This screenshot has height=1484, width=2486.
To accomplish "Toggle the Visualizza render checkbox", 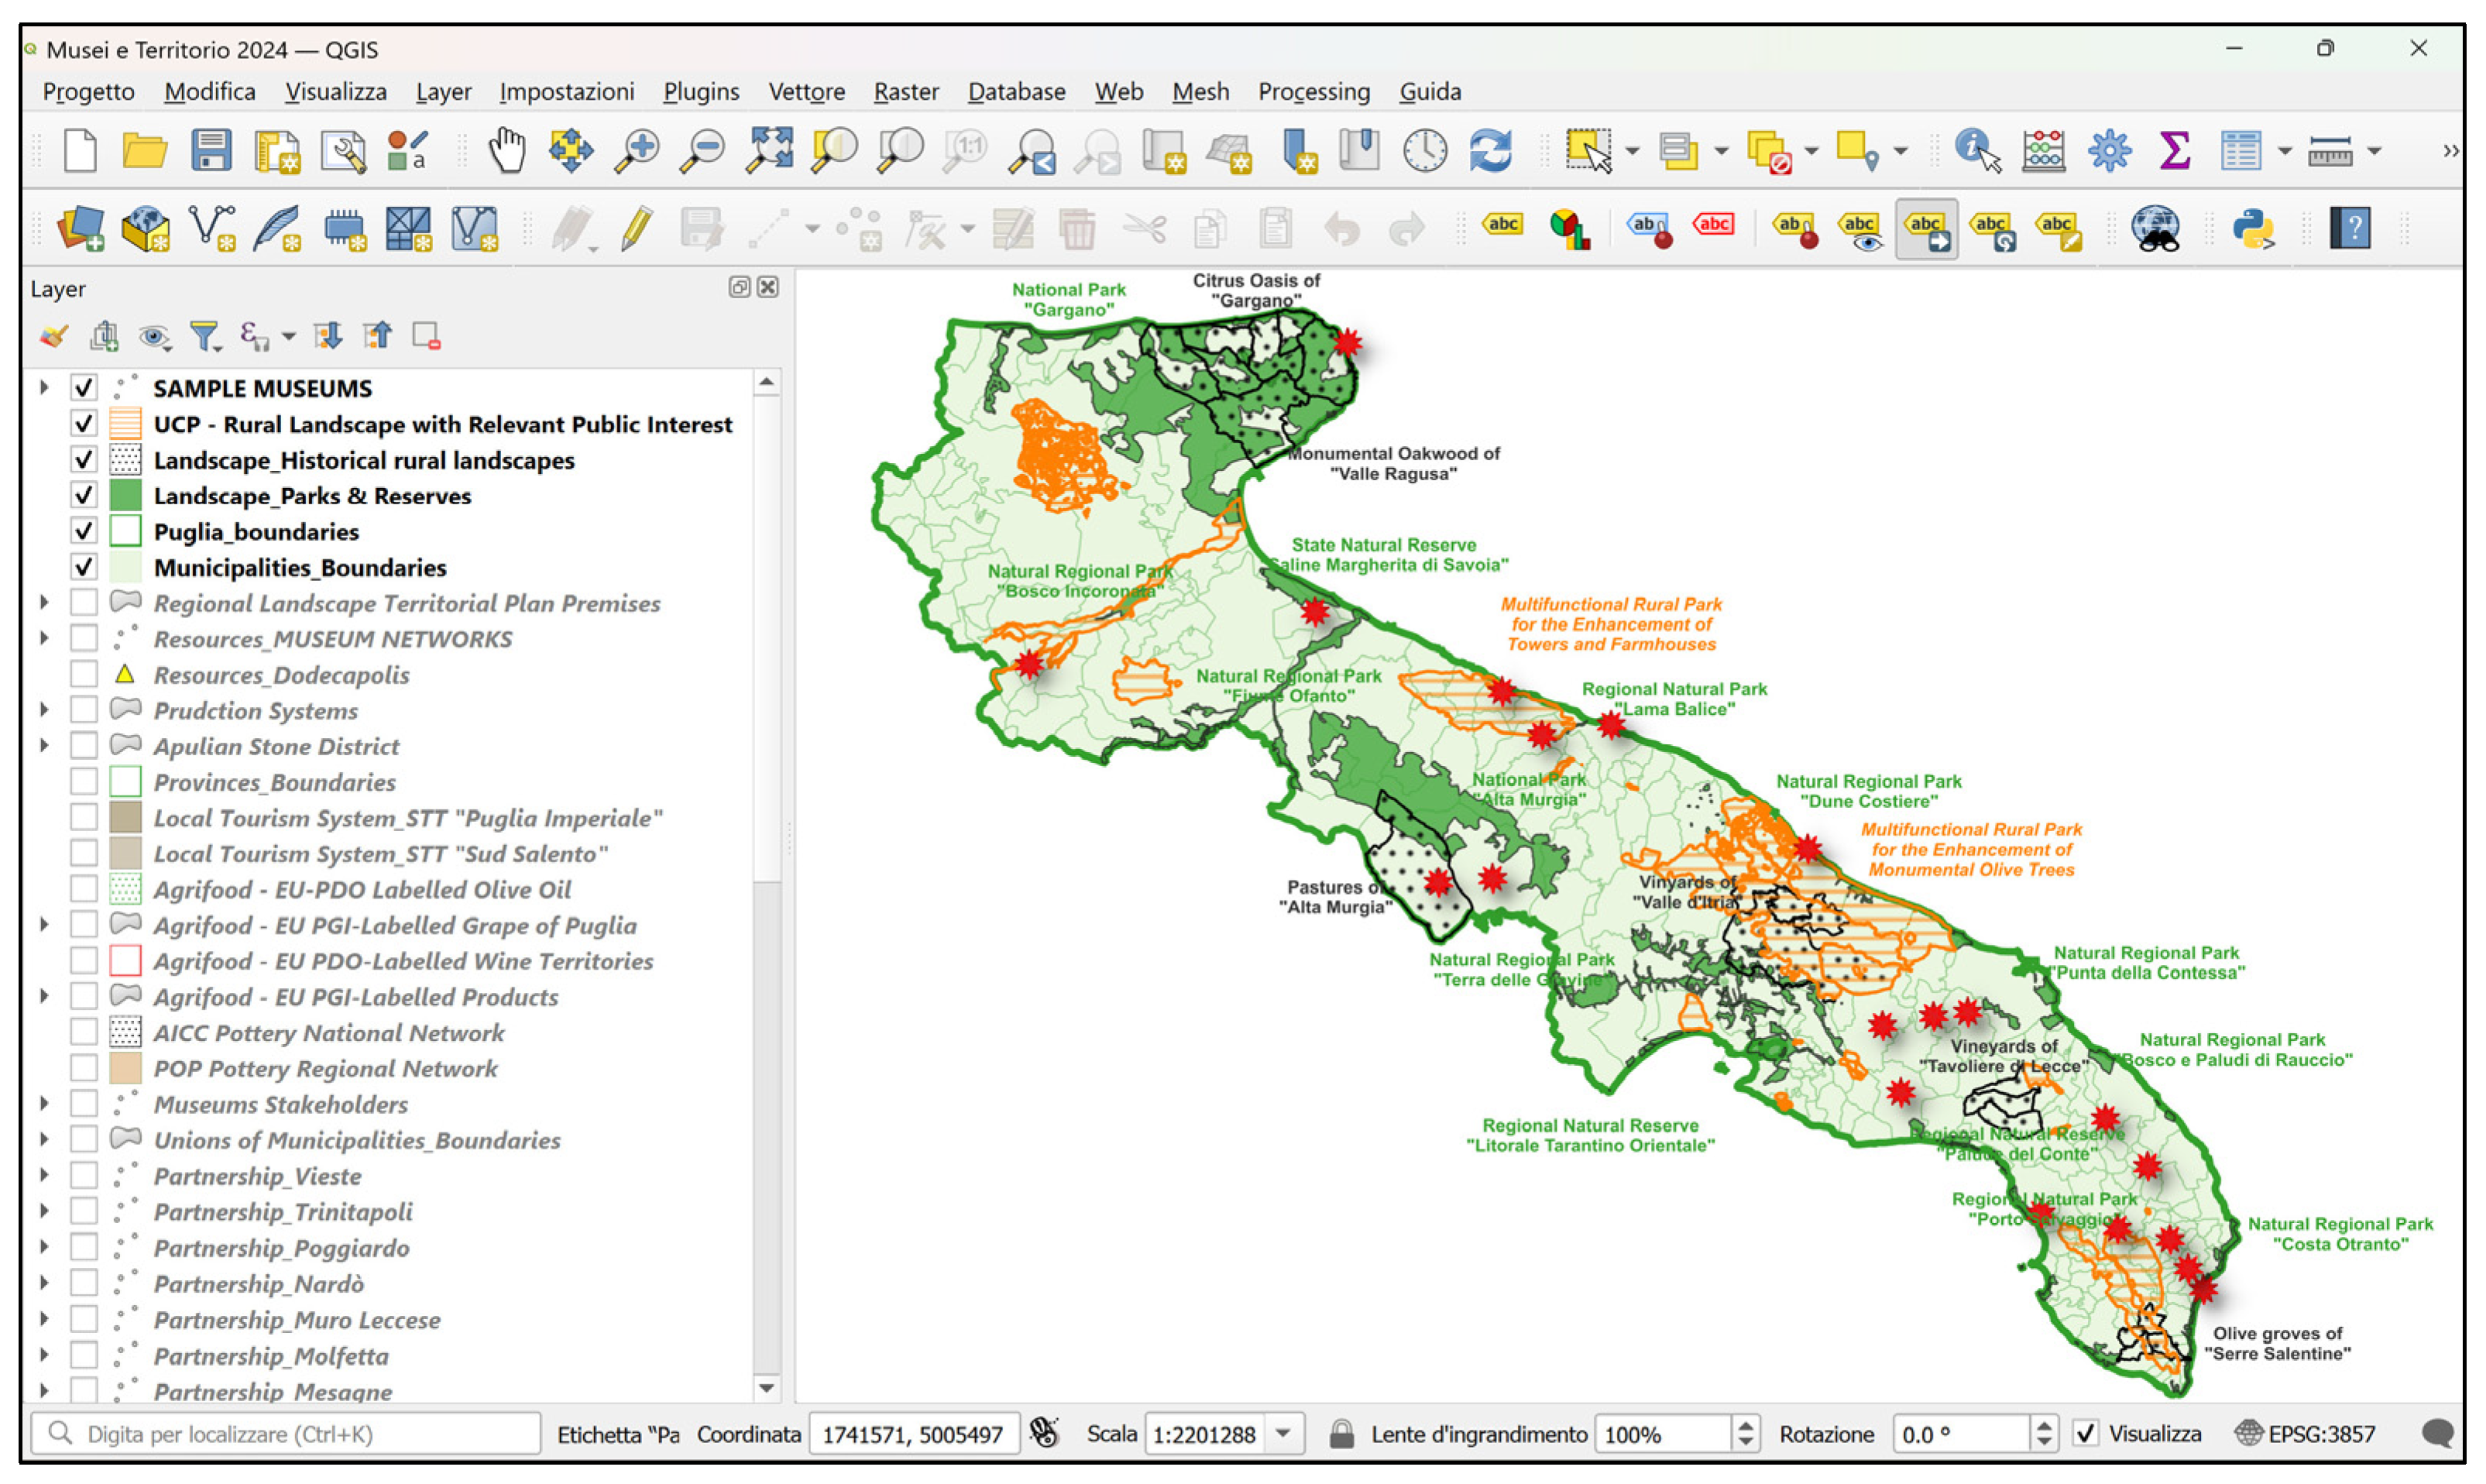I will pyautogui.click(x=2085, y=1434).
